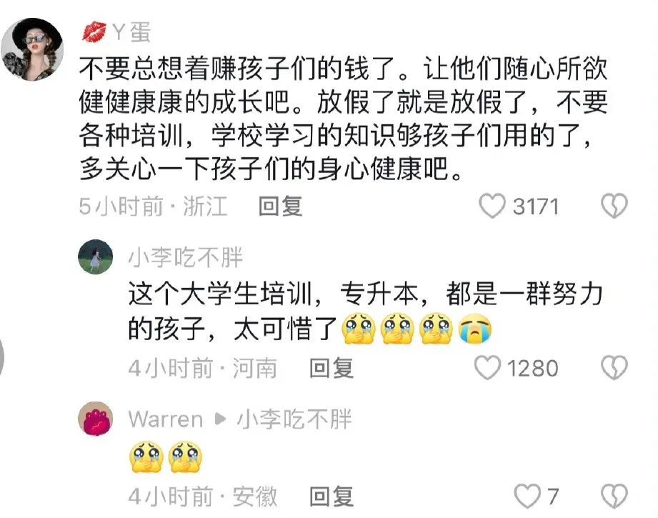Tap broken heart on 小李吃不胖's comment

[x=614, y=368]
